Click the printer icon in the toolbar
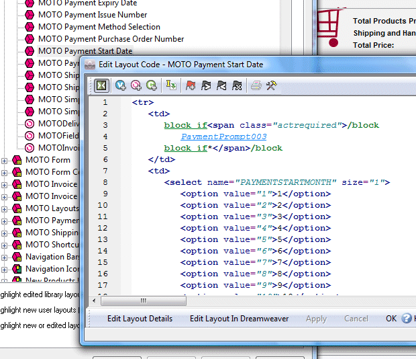 coord(256,85)
